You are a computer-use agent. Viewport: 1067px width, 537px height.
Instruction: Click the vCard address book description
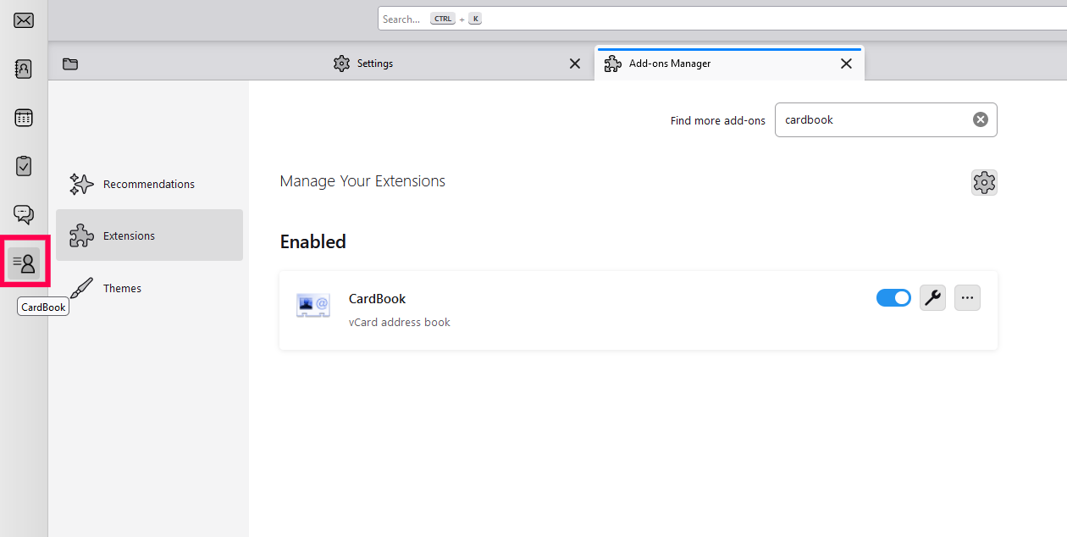[x=400, y=322]
